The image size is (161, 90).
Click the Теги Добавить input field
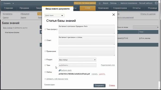[x=77, y=65]
